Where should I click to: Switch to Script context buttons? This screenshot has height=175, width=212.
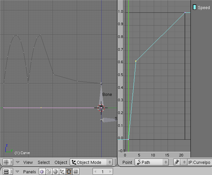49,172
